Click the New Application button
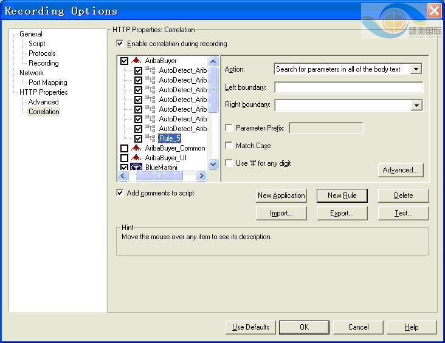Image resolution: width=445 pixels, height=343 pixels. click(281, 195)
